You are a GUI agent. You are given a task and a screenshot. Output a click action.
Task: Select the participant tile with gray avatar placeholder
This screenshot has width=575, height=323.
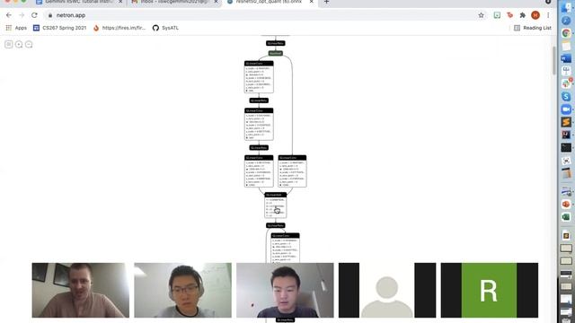pos(387,290)
